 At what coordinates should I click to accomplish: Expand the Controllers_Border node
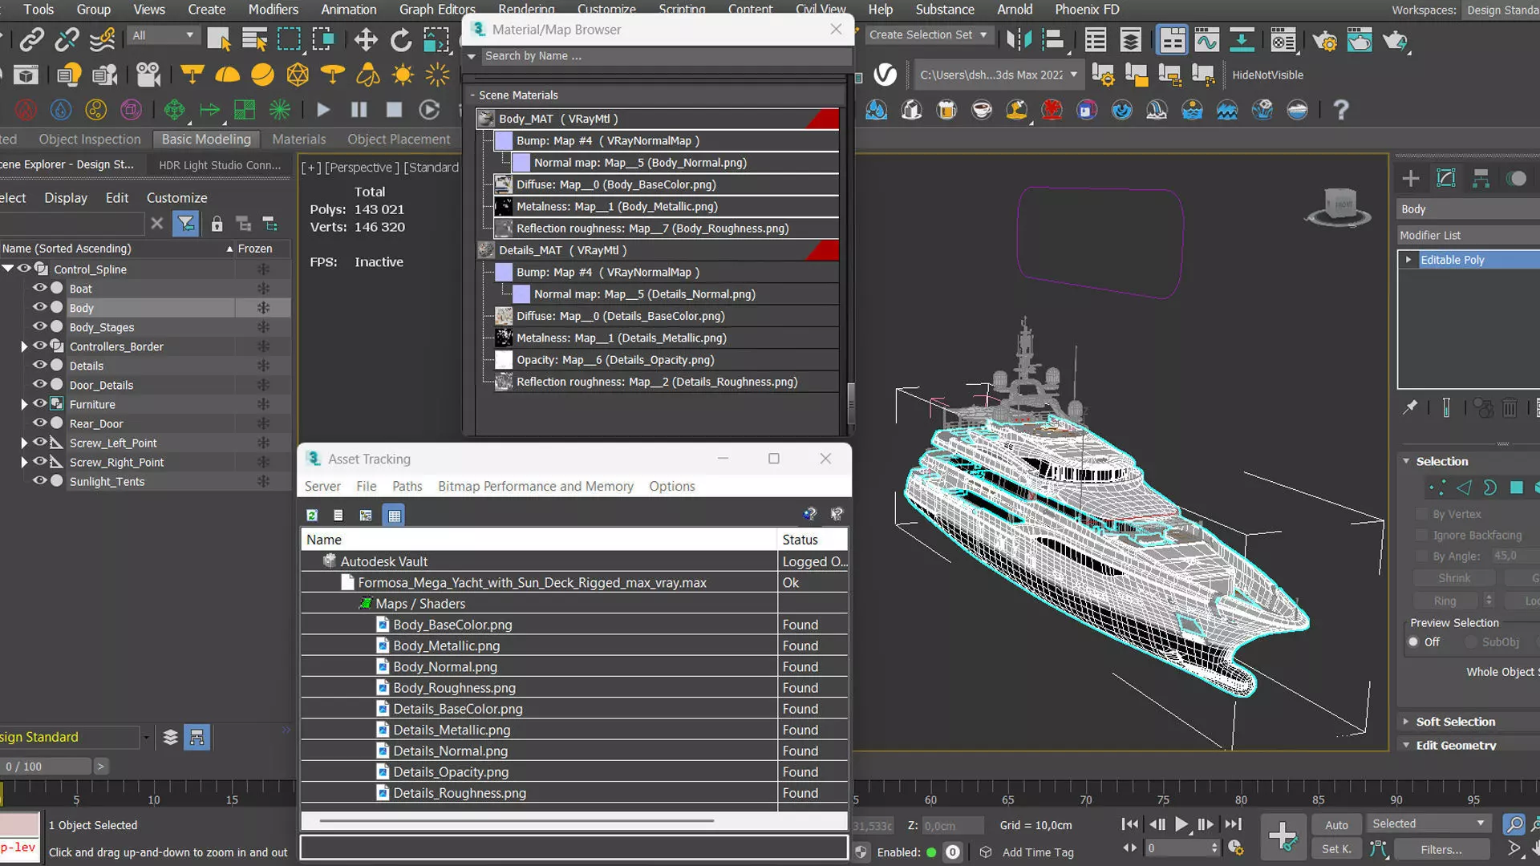pyautogui.click(x=24, y=346)
